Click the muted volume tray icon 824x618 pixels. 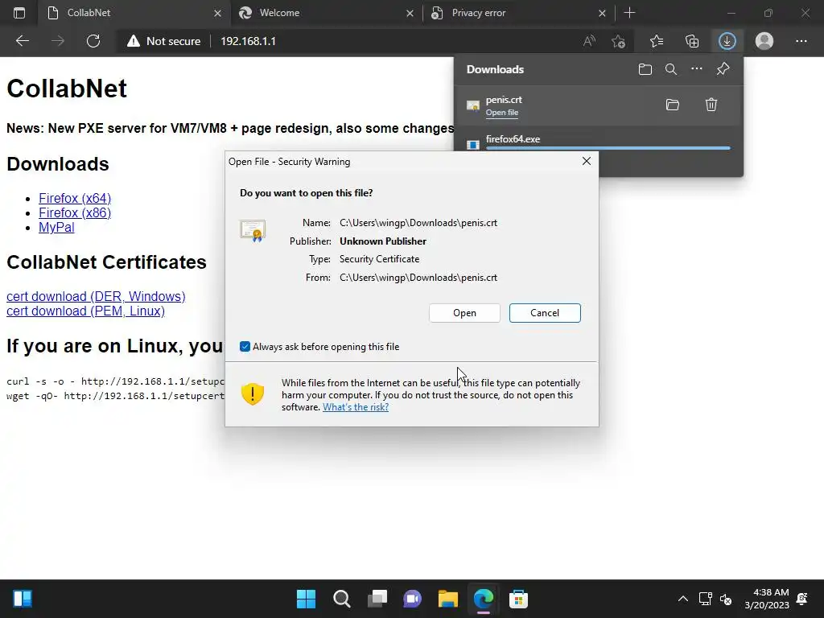coord(726,599)
